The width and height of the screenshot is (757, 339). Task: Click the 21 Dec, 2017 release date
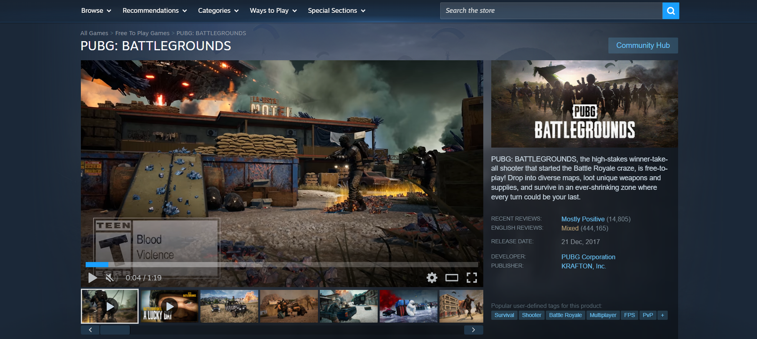tap(581, 242)
